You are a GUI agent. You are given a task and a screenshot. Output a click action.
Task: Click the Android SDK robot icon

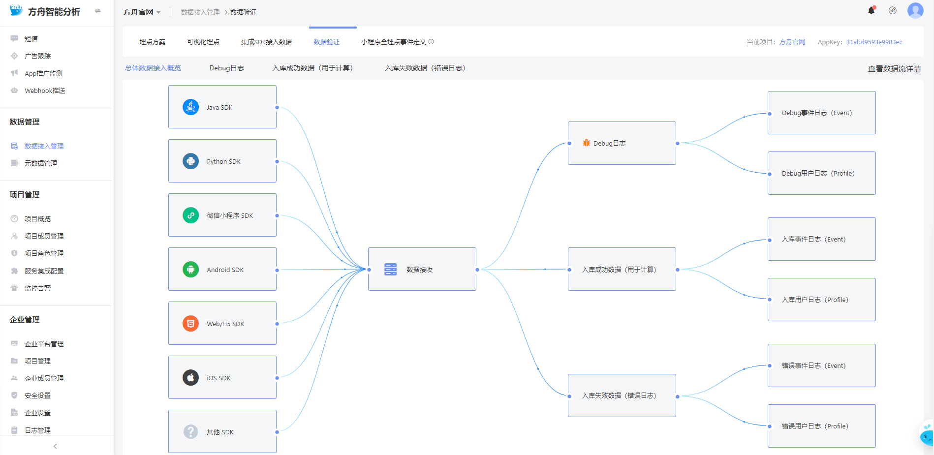pyautogui.click(x=190, y=270)
